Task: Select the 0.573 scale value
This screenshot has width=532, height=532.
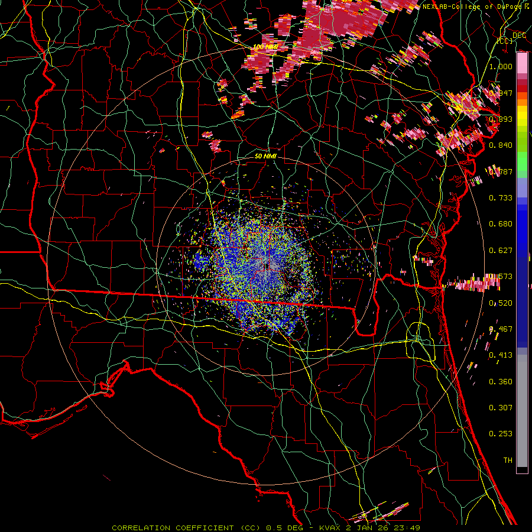Action: tap(501, 277)
